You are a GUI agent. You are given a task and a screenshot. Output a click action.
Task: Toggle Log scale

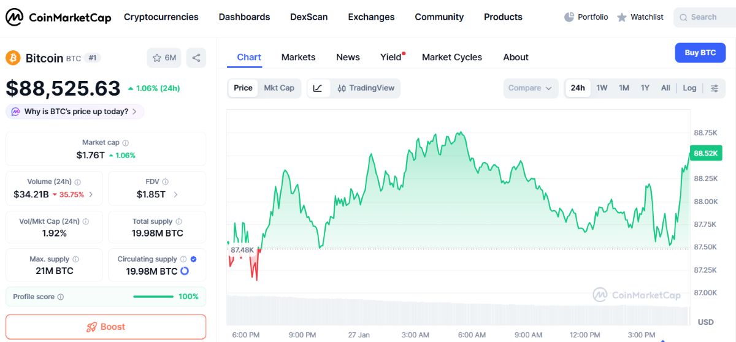point(690,88)
